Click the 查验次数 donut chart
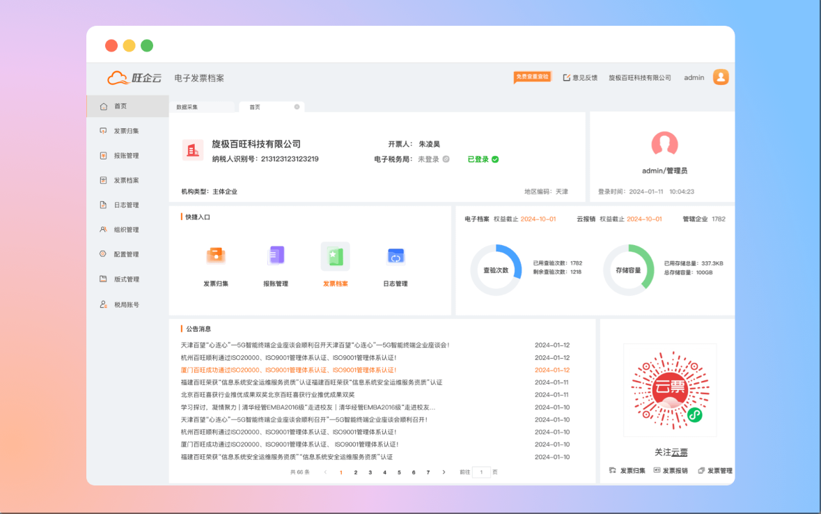Image resolution: width=821 pixels, height=514 pixels. pos(496,270)
